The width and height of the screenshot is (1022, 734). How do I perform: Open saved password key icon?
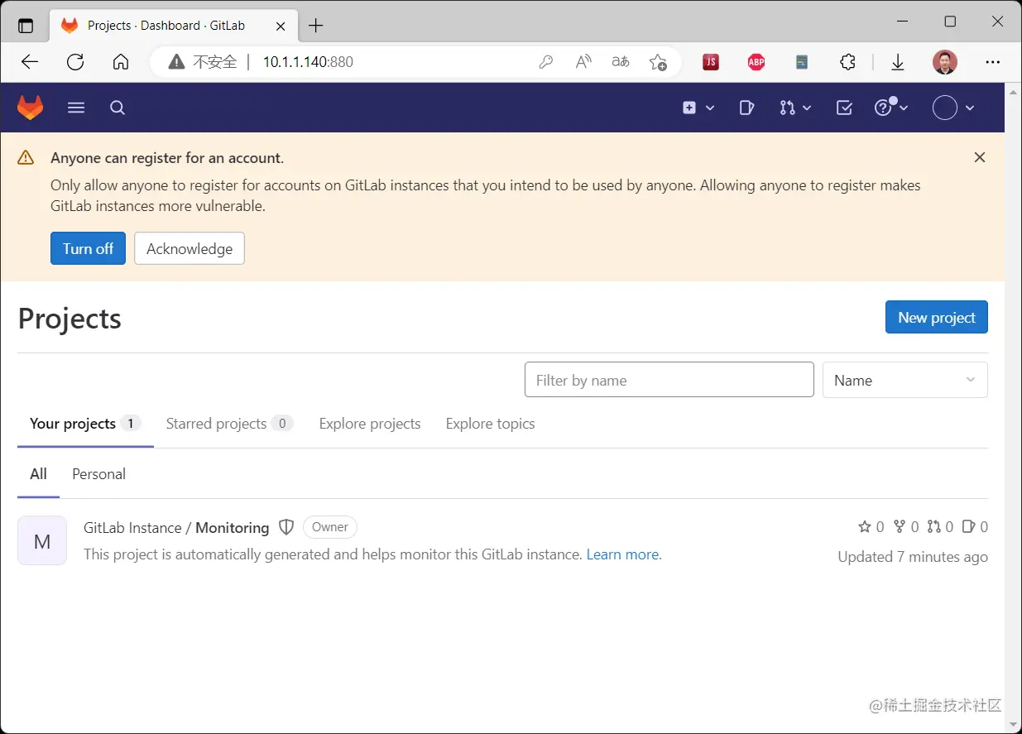(545, 62)
